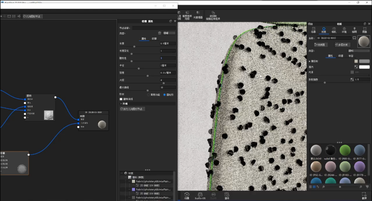Expand the diffuse (漫反射) property triangle
This screenshot has height=201, width=372.
(310, 61)
